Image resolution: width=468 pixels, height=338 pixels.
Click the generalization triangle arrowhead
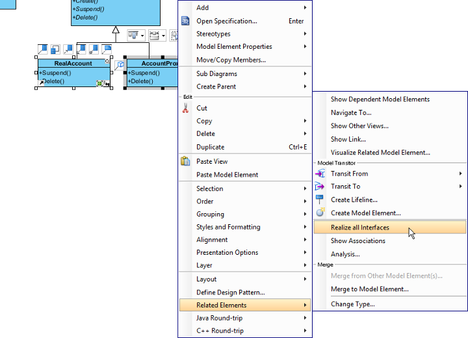point(116,29)
